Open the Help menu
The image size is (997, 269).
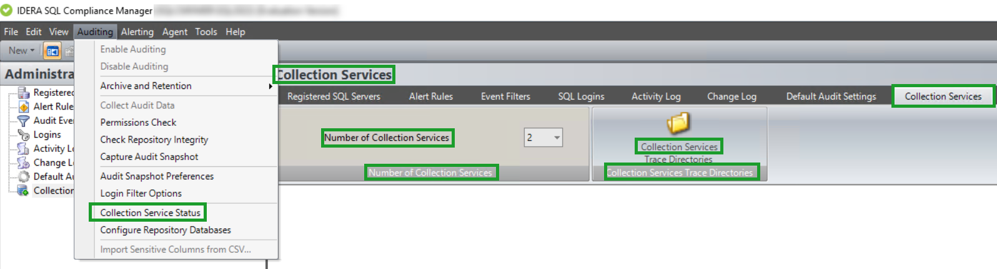(236, 32)
